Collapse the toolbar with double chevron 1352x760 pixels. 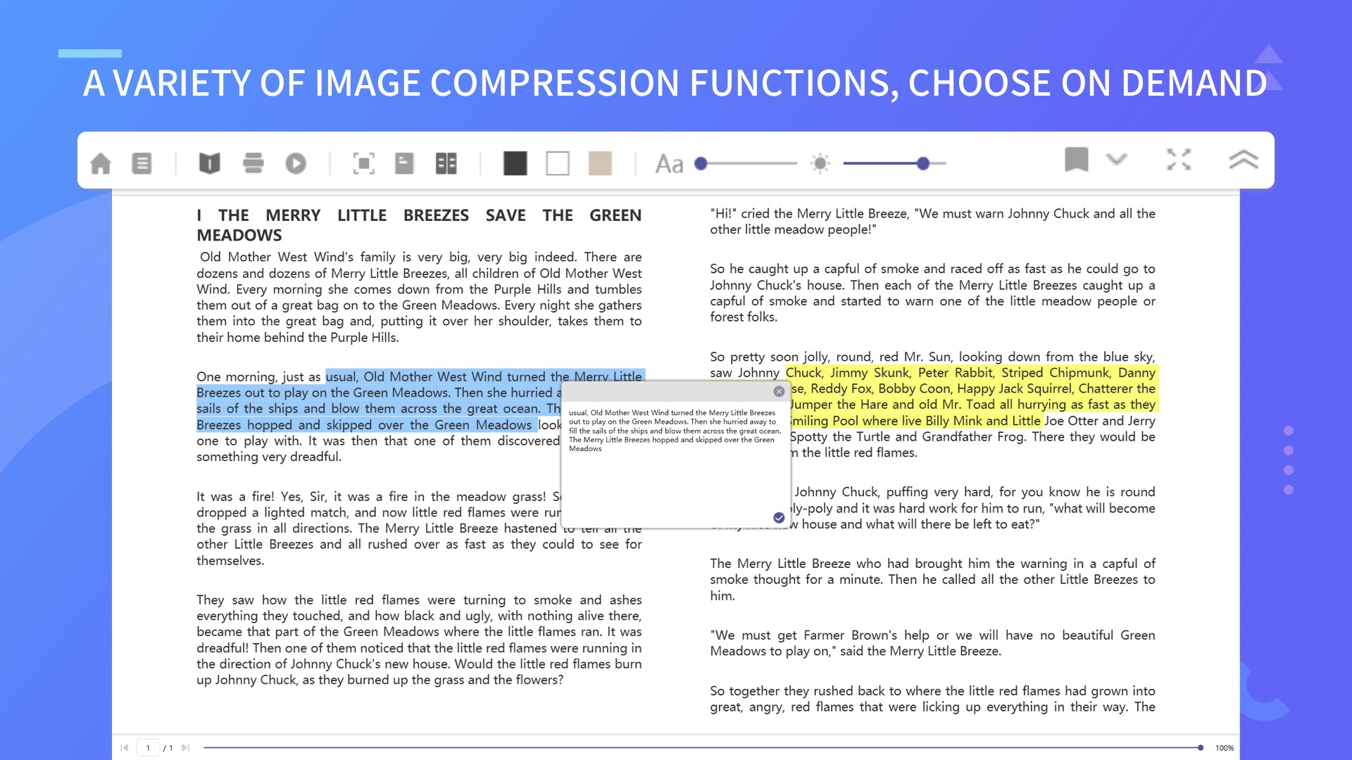coord(1243,159)
